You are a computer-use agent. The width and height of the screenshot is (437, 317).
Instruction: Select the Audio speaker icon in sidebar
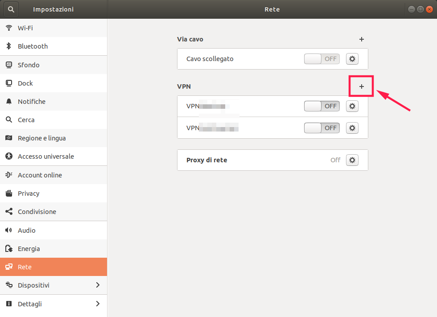pos(9,230)
